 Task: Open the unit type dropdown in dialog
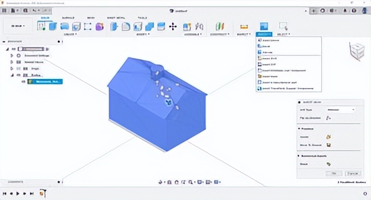(341, 110)
